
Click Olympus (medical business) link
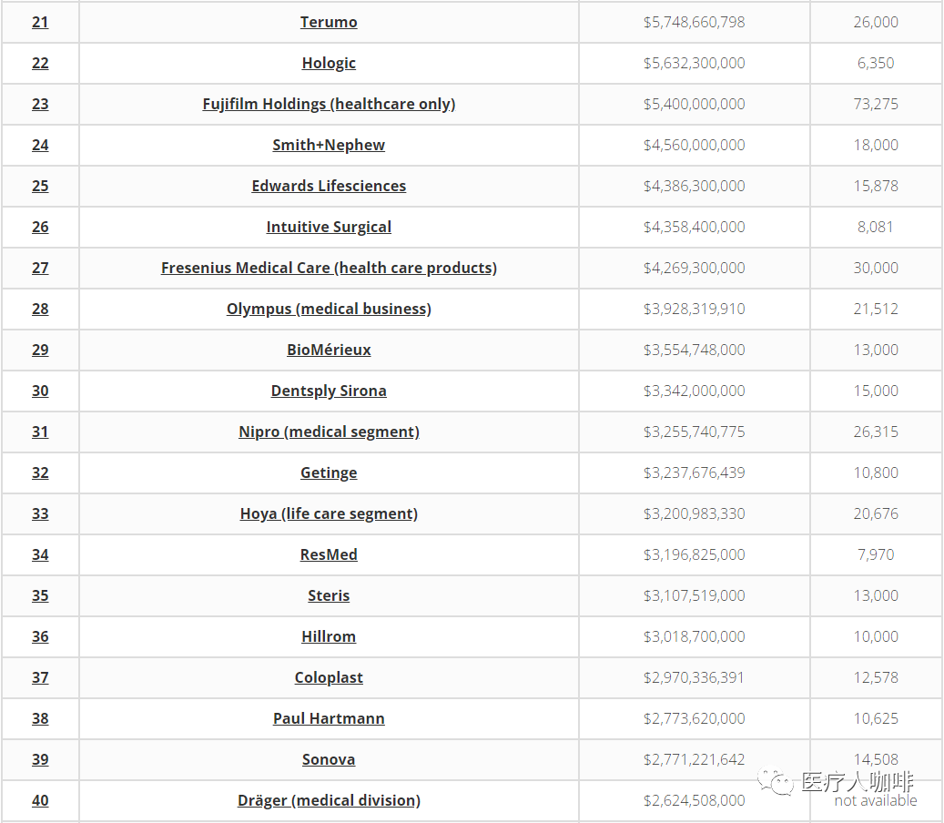(x=329, y=309)
